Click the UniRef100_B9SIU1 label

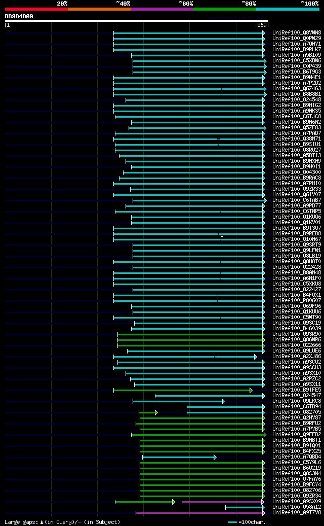[297, 145]
